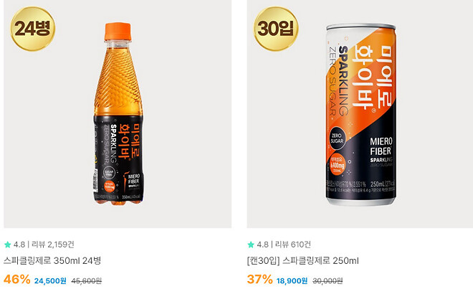Click the green star beside 610 reviews
473x289 pixels.
pos(251,245)
